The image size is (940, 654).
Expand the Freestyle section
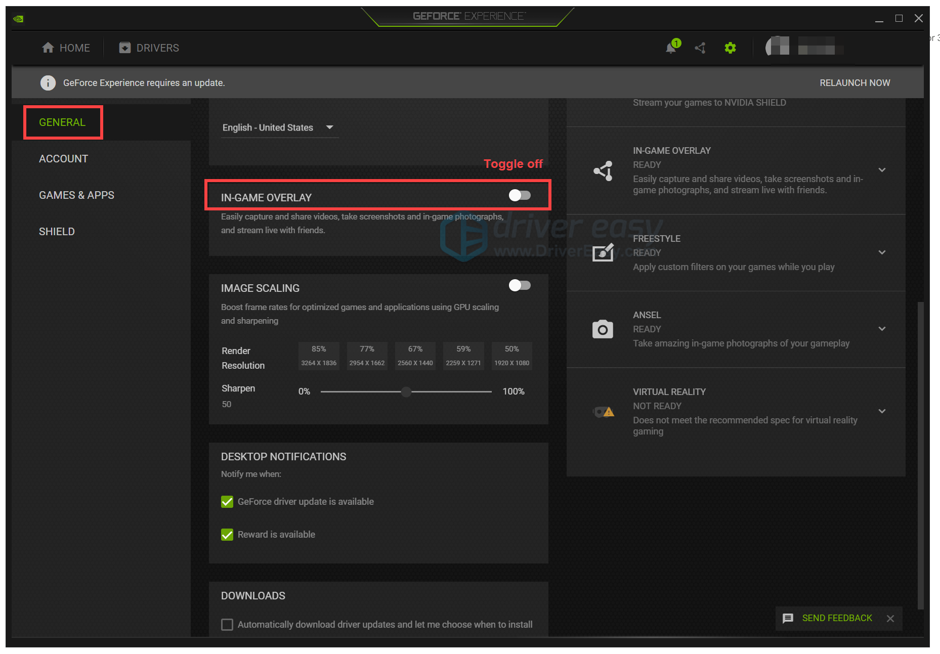[x=882, y=252]
